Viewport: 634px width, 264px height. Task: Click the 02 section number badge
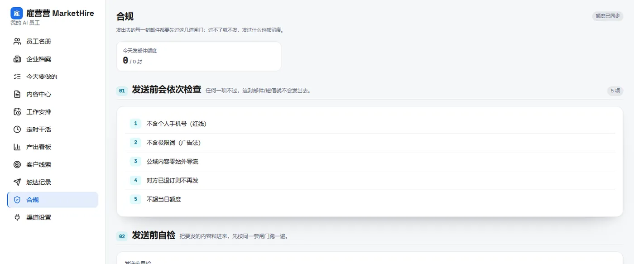tap(122, 236)
